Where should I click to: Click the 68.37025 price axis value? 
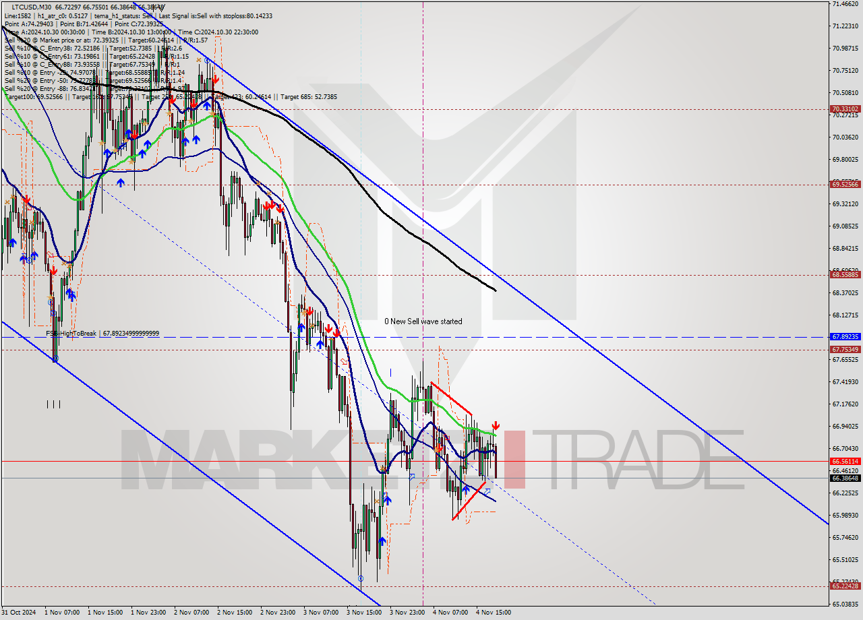[x=845, y=293]
